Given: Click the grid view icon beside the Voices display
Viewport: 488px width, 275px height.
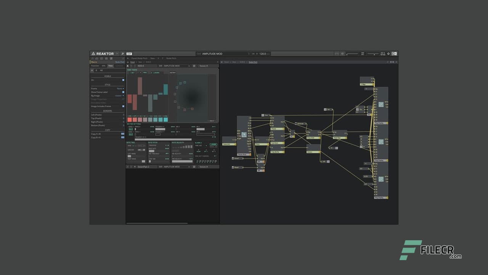Looking at the screenshot, I should [x=194, y=66].
